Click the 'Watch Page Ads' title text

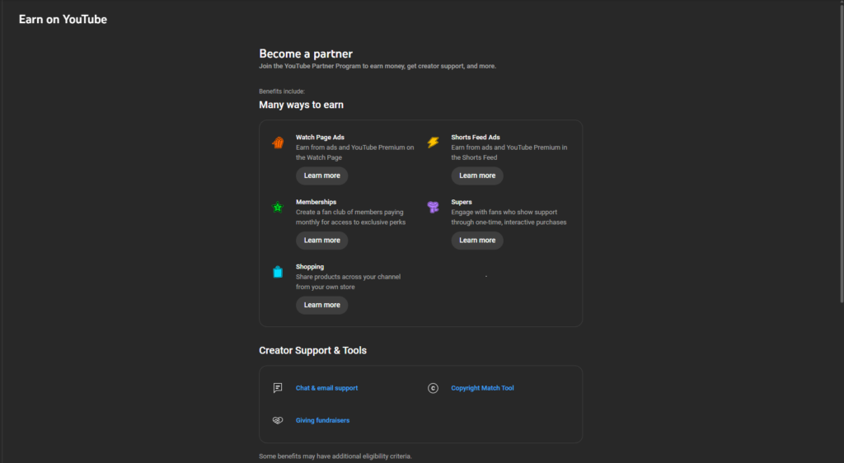point(320,137)
